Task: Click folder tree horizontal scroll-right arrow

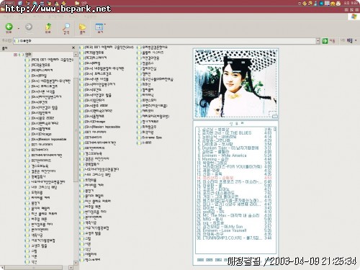Action: 71,267
